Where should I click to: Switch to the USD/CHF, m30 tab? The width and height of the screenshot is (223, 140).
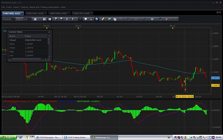pos(36,13)
